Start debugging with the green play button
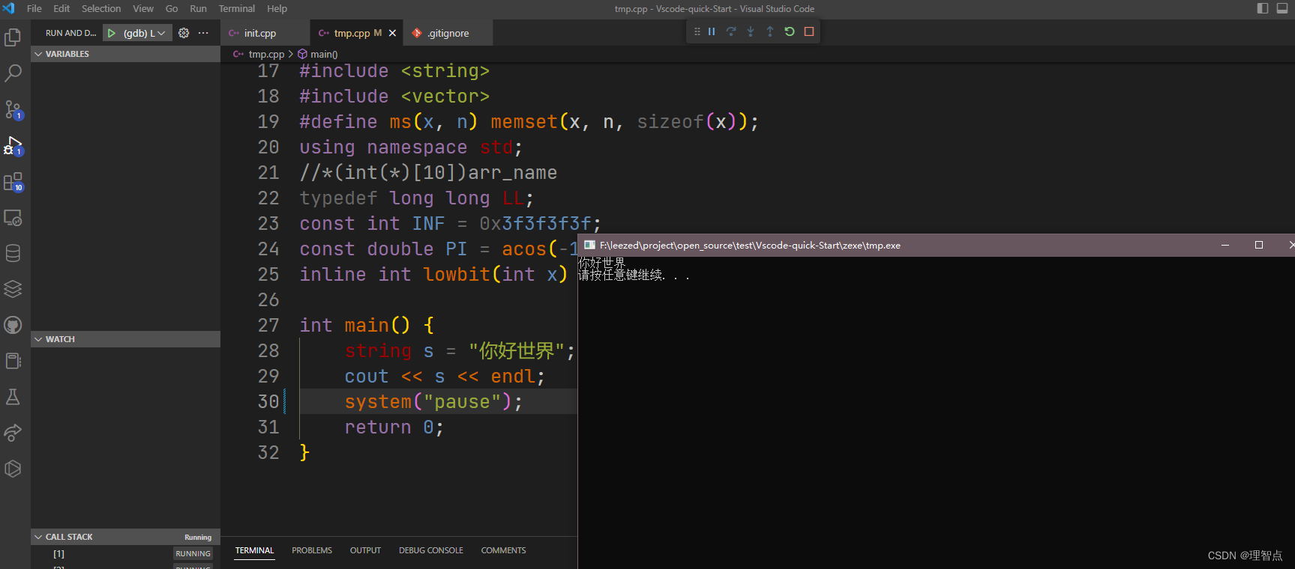The width and height of the screenshot is (1295, 569). pos(111,33)
